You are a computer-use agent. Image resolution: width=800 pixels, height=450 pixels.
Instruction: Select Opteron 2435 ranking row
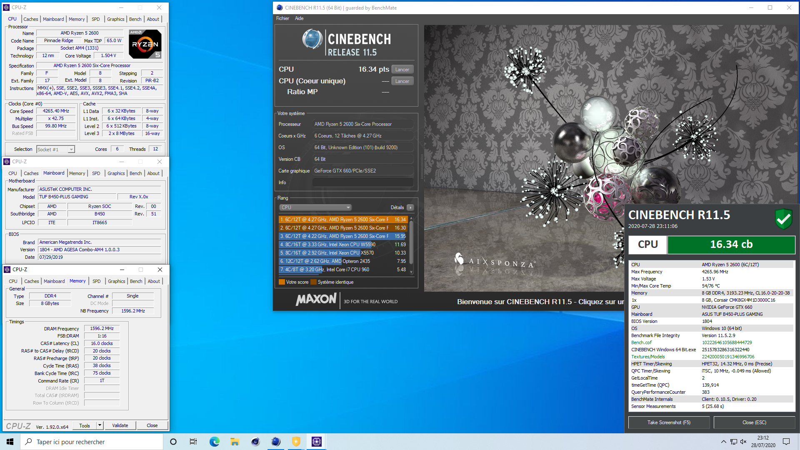coord(343,261)
